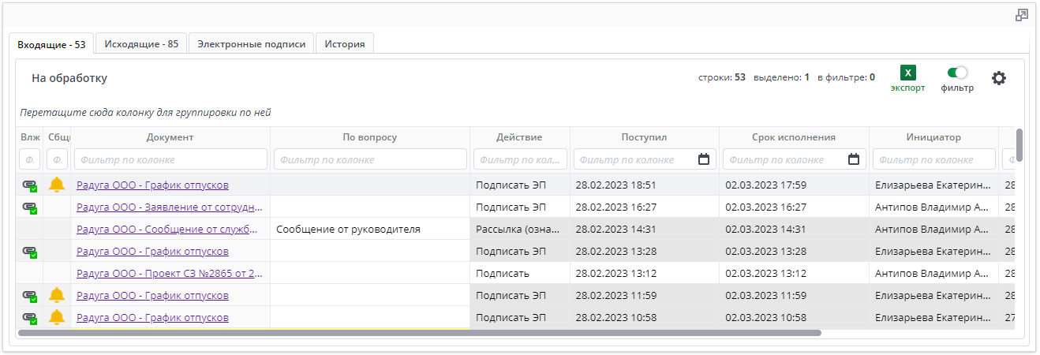Select Рассылка (озна... action cell
1040x355 pixels.
click(520, 230)
